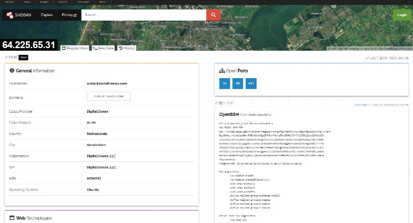Click the cloud tag badge
413x223 pixels.
point(23,57)
